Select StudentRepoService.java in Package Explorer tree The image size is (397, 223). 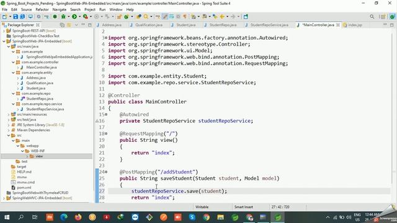[x=45, y=109]
